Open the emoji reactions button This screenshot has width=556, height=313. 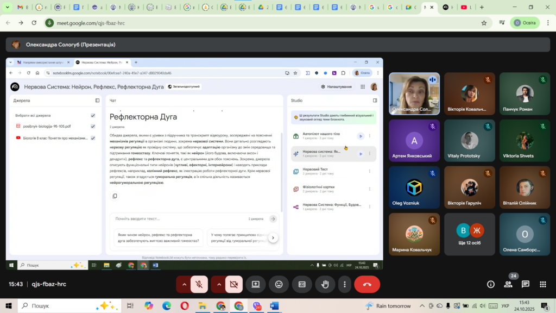click(279, 284)
